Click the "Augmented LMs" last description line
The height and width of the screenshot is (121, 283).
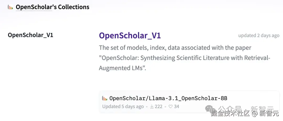pyautogui.click(x=122, y=68)
